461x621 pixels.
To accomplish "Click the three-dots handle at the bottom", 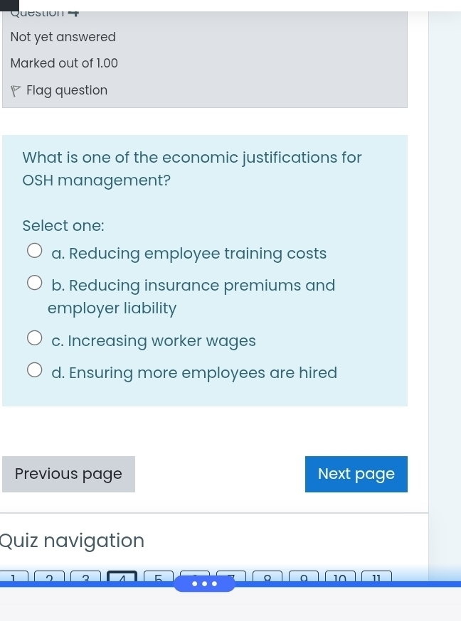I will pos(203,584).
